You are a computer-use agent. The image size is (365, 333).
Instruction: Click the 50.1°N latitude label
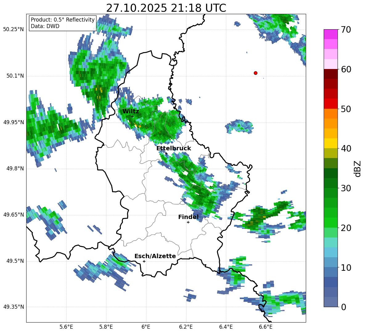coord(15,76)
